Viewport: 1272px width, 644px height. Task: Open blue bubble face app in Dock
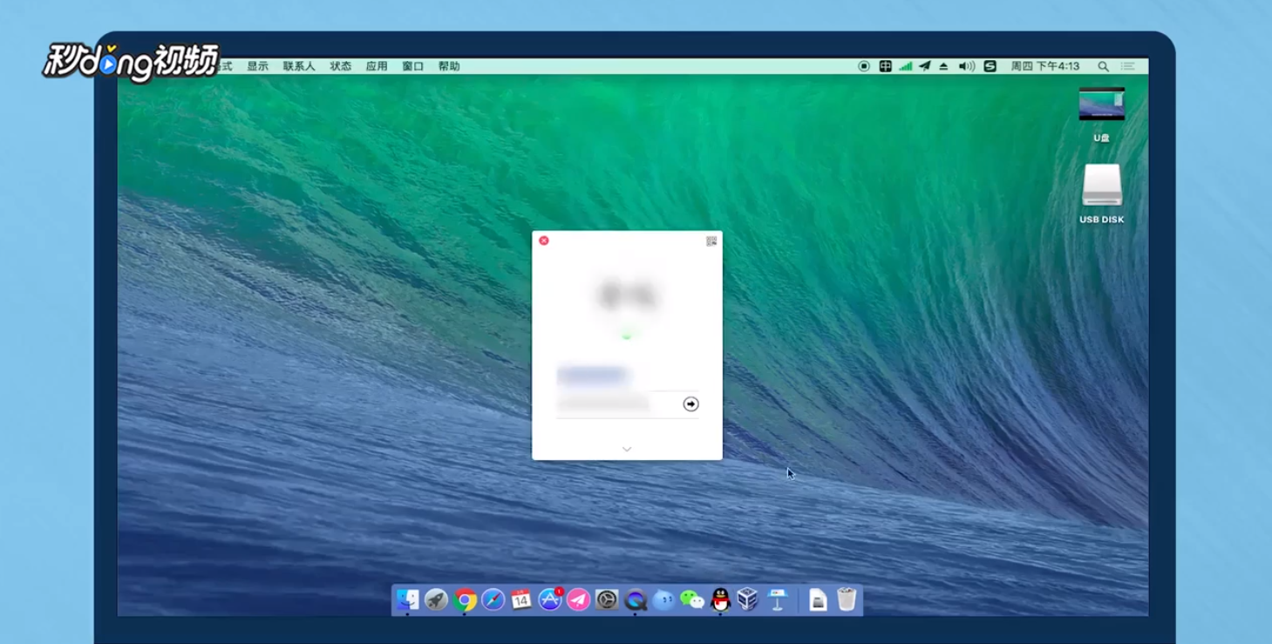point(663,600)
